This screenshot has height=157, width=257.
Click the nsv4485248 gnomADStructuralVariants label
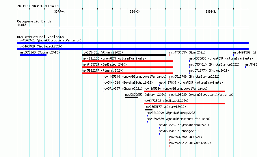coord(135,76)
